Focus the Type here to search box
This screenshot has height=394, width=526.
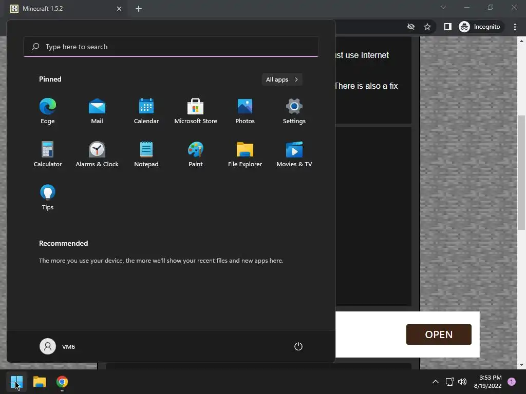tap(171, 47)
